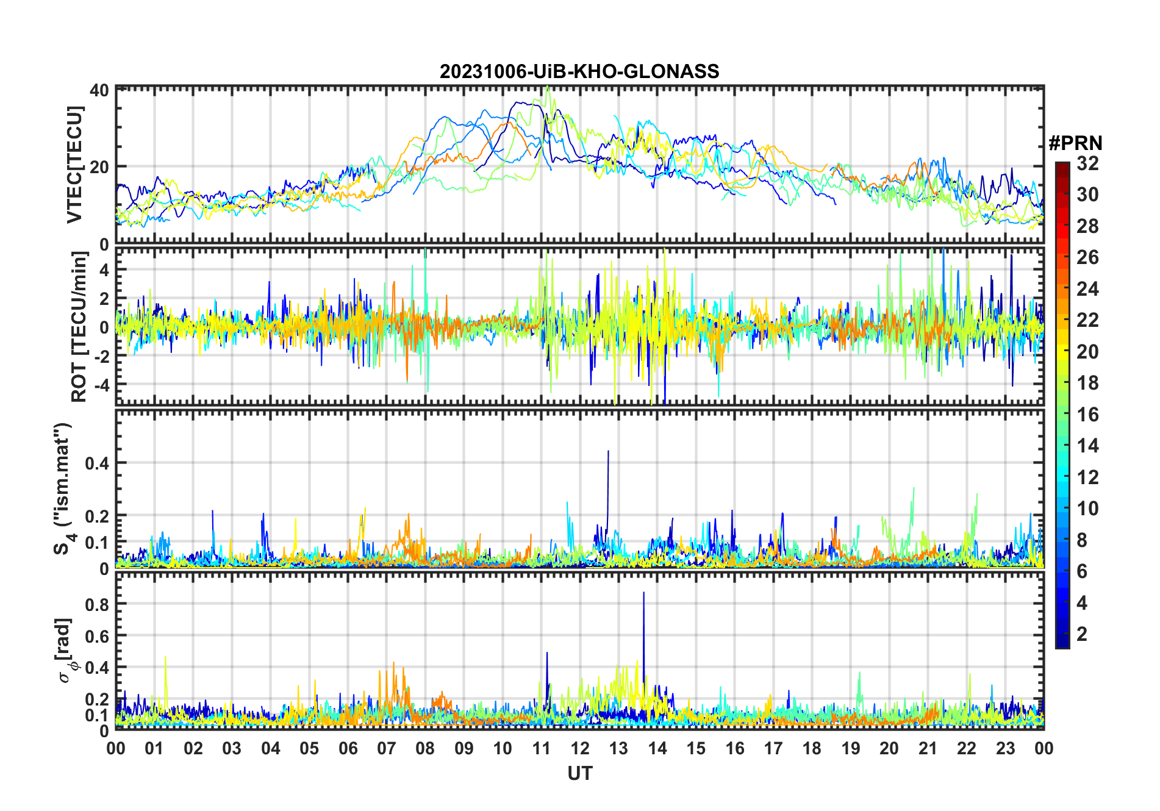
Task: Click the "20" hour tick on the UT axis
Action: (889, 748)
